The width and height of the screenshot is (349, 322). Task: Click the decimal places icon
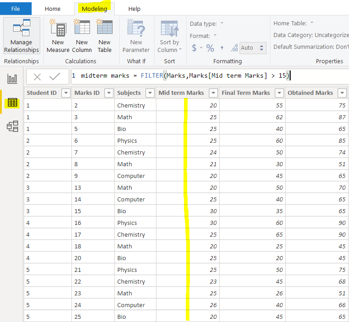[x=234, y=48]
